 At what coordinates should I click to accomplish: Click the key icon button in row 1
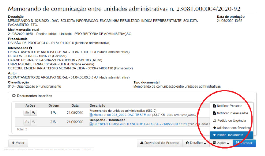click(34, 113)
